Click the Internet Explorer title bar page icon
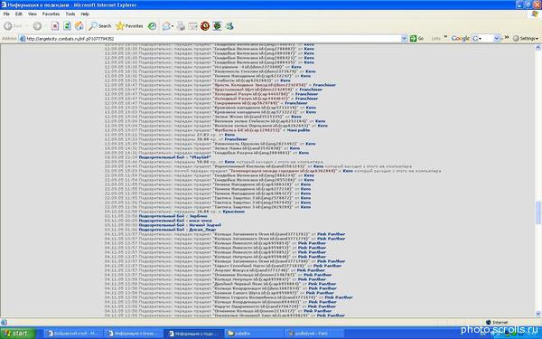The image size is (542, 339). 4,5
